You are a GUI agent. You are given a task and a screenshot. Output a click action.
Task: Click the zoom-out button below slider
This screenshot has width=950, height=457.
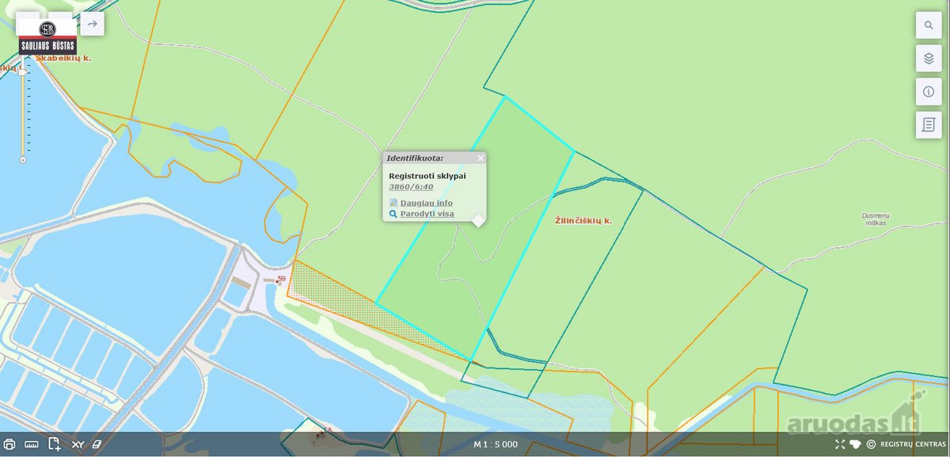point(23,160)
